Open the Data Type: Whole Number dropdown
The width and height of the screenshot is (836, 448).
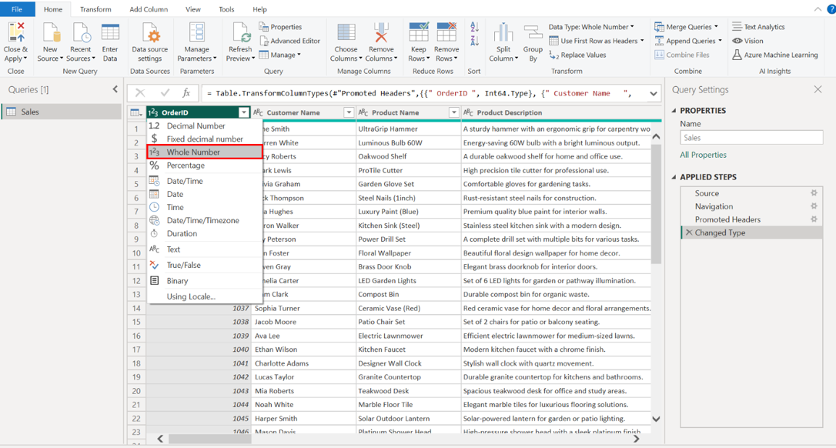(591, 27)
